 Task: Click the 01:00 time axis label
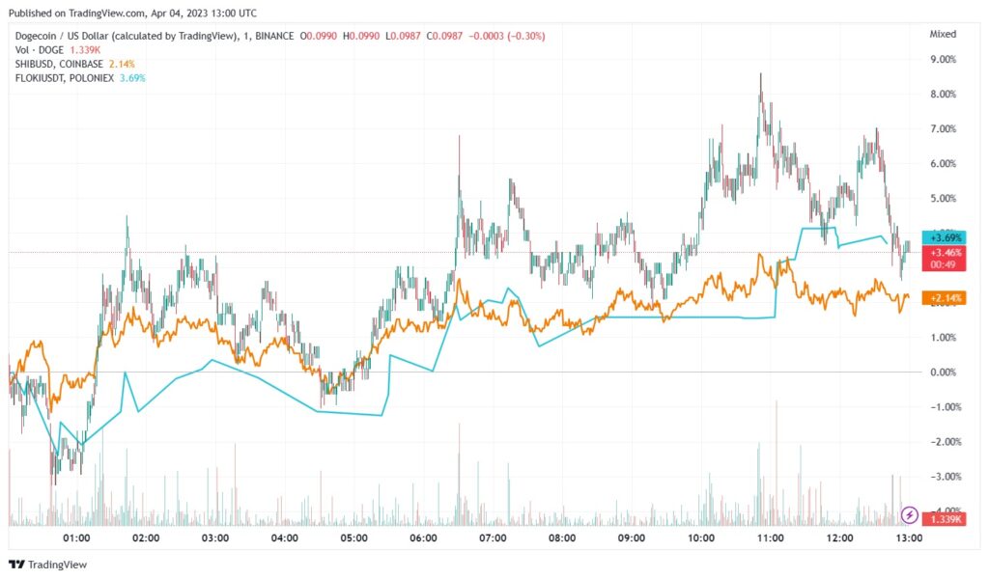click(x=76, y=538)
